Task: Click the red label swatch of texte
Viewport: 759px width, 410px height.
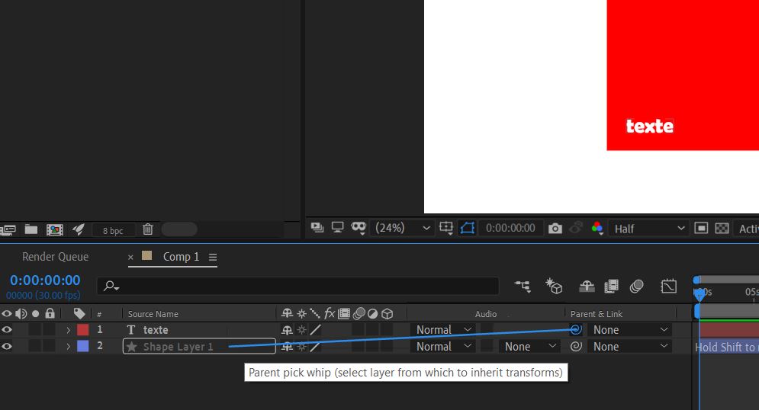Action: pyautogui.click(x=83, y=330)
